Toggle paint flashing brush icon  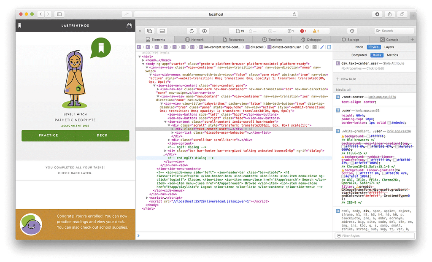322,47
